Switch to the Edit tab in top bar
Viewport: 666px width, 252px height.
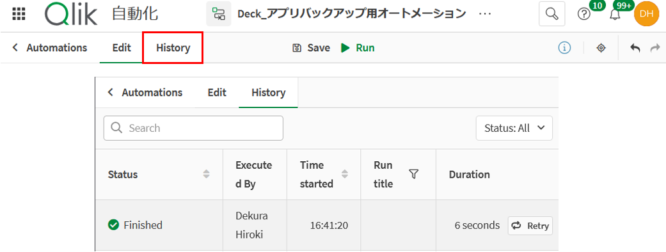coord(122,48)
